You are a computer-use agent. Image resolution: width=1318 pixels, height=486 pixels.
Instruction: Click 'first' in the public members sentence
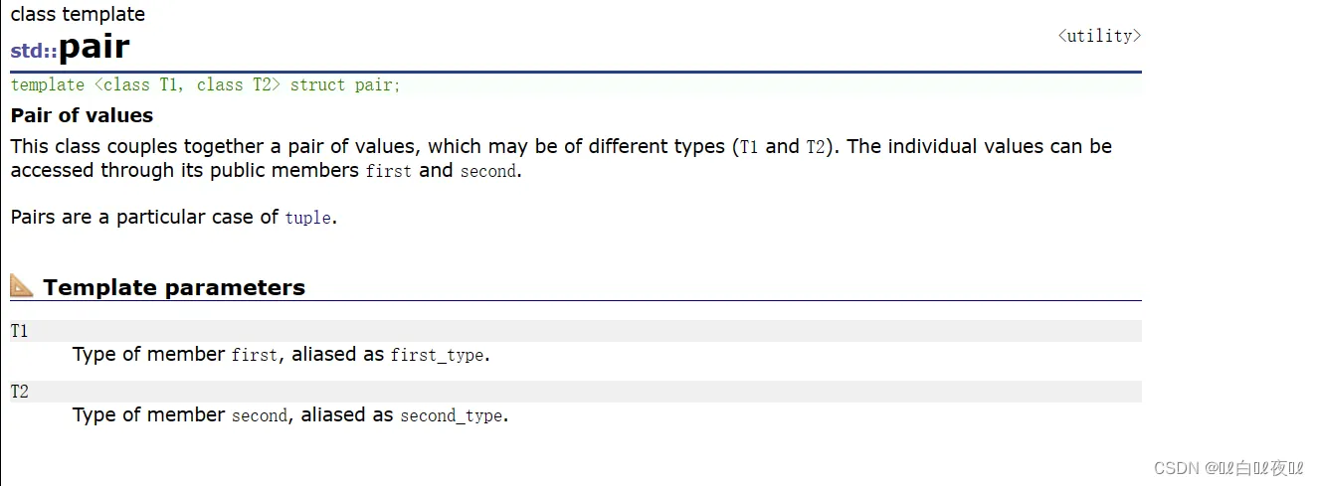click(x=389, y=171)
